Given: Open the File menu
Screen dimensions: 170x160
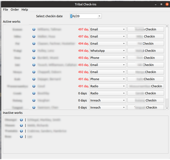Looking at the screenshot, I should click(6, 10).
